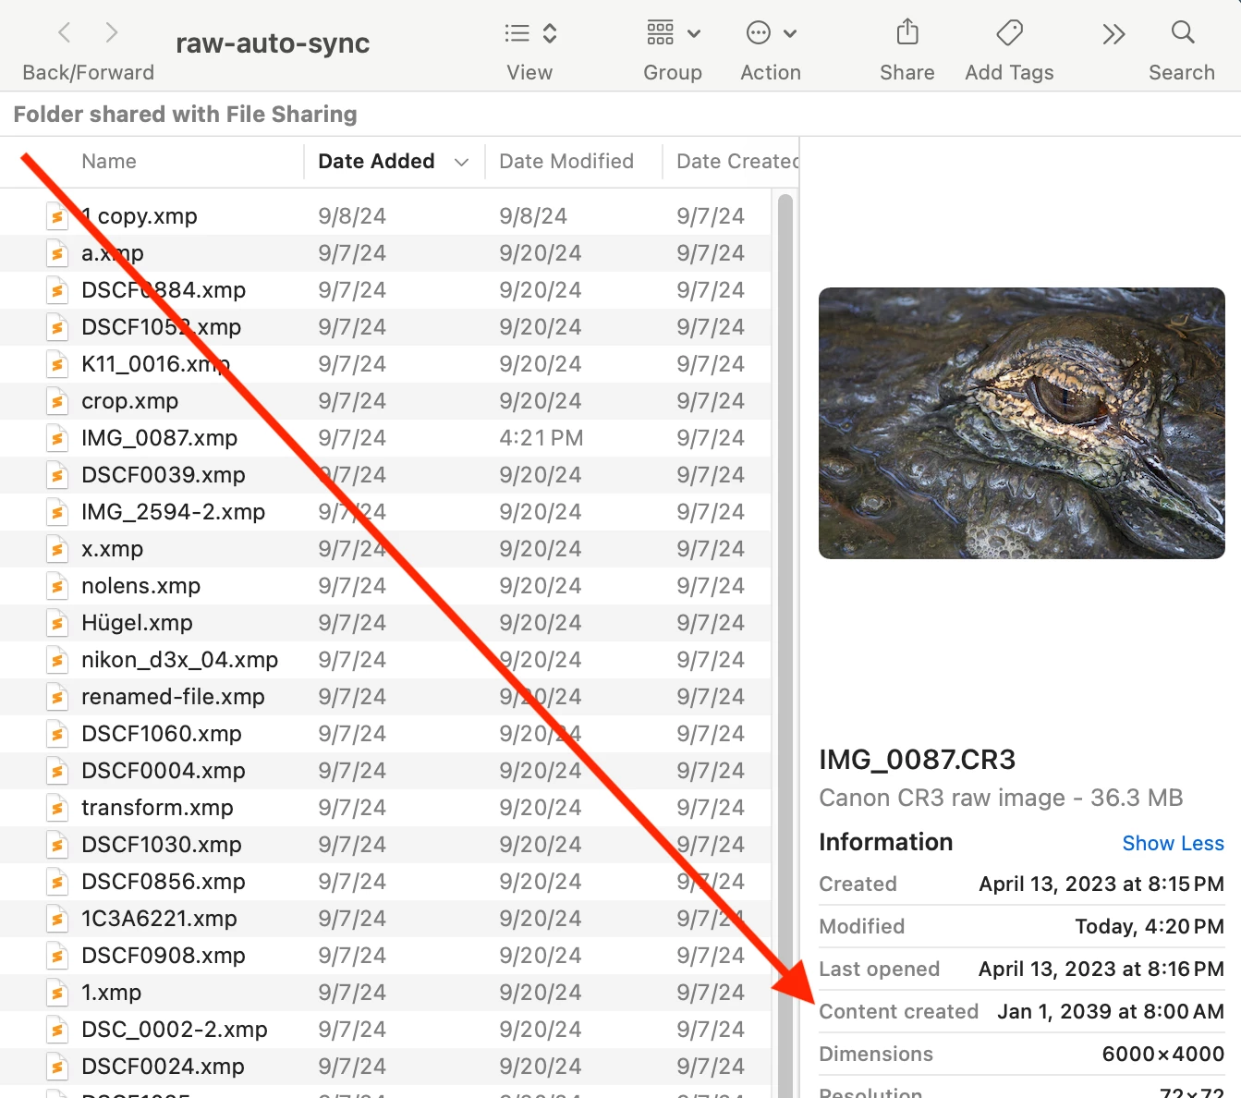Click the file icon of crop.xmp
This screenshot has height=1098, width=1241.
tap(57, 401)
